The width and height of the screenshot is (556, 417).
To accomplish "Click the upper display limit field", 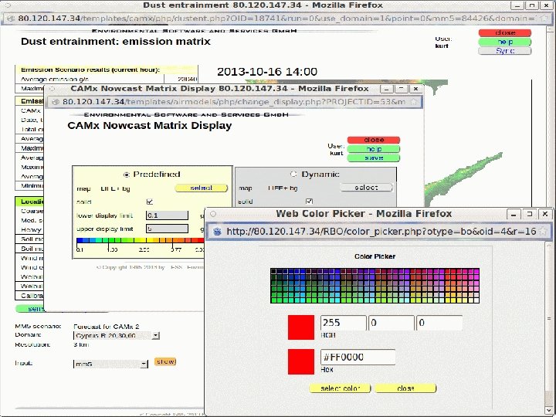I will 167,229.
